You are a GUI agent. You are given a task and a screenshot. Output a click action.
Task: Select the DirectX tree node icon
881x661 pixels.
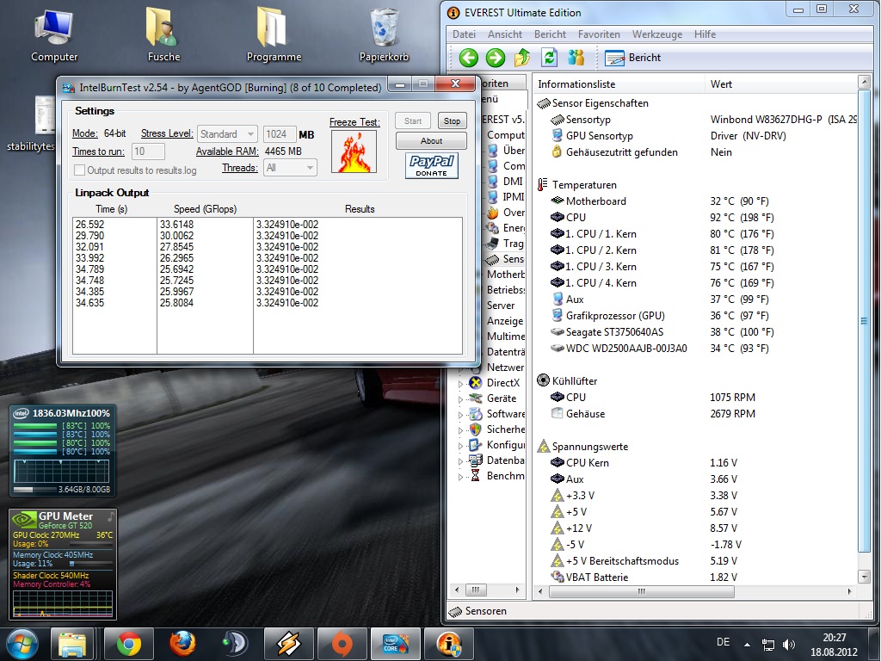click(x=475, y=383)
